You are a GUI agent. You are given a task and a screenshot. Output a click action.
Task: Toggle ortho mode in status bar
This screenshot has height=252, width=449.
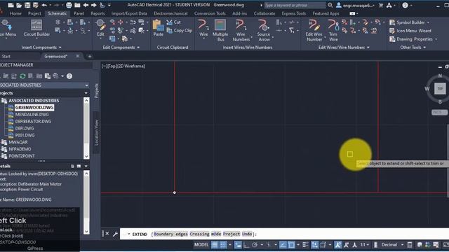tap(246, 245)
